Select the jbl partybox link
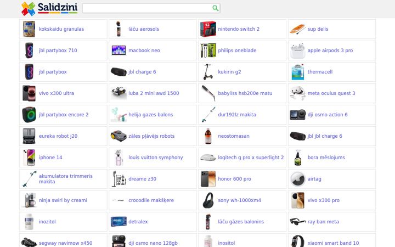The image size is (395, 247). point(53,72)
